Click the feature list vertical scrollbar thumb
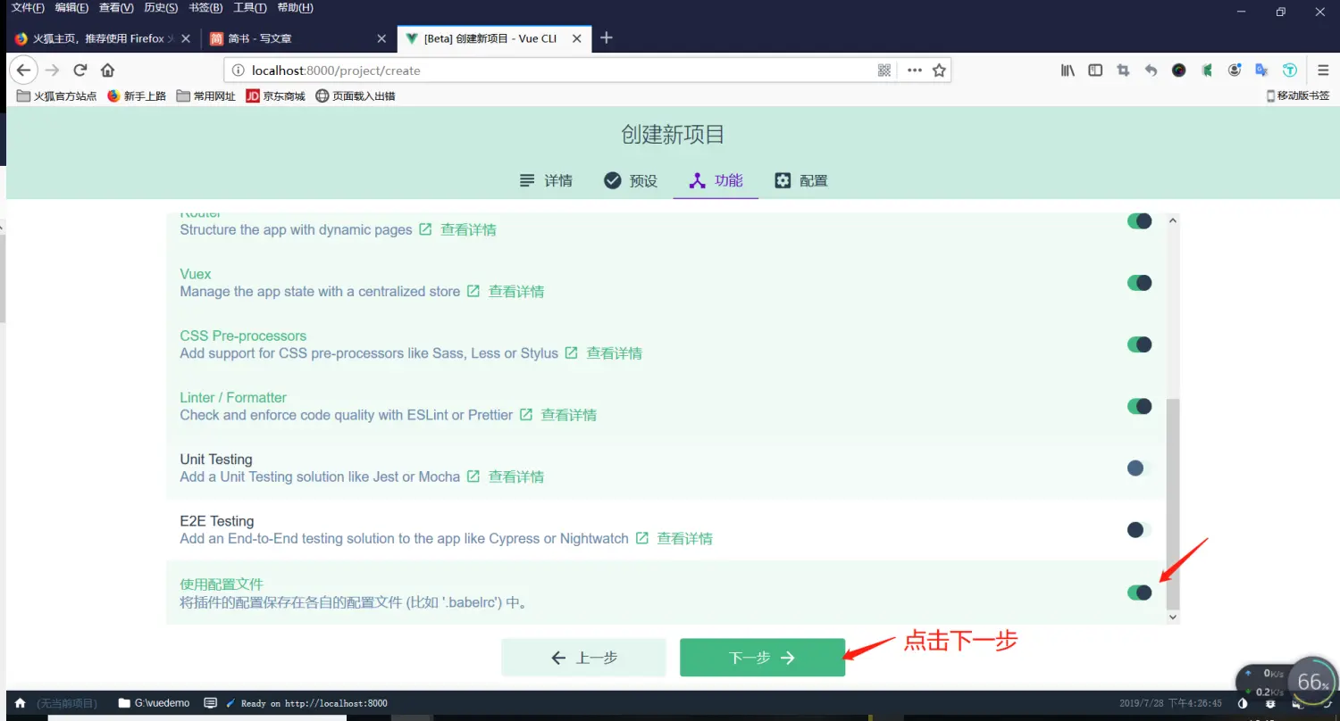Image resolution: width=1340 pixels, height=721 pixels. [1173, 503]
